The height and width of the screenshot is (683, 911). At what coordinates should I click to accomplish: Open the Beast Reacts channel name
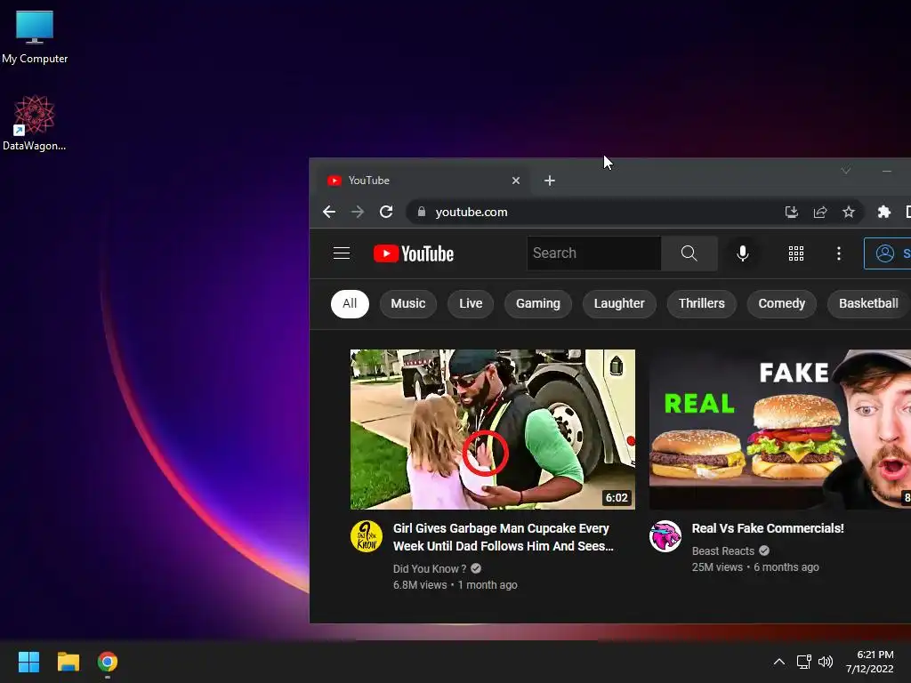tap(722, 550)
